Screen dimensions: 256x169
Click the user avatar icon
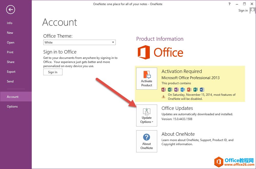point(252,11)
